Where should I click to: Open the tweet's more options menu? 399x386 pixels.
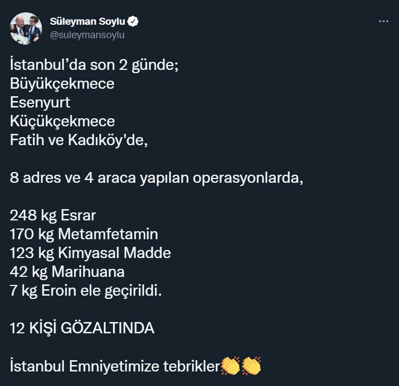tap(383, 22)
